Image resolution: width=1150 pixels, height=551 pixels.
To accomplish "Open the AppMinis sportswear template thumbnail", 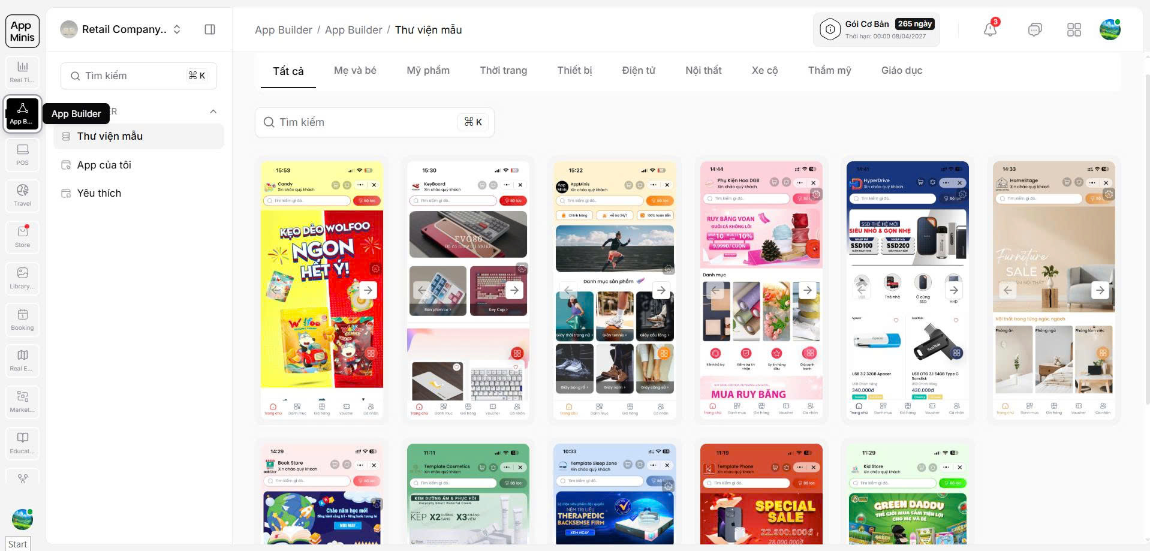I will pos(615,290).
